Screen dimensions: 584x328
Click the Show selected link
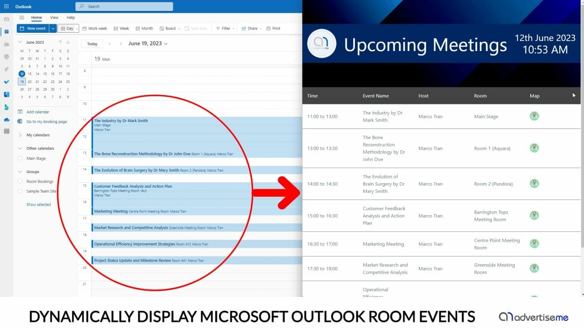coord(39,205)
